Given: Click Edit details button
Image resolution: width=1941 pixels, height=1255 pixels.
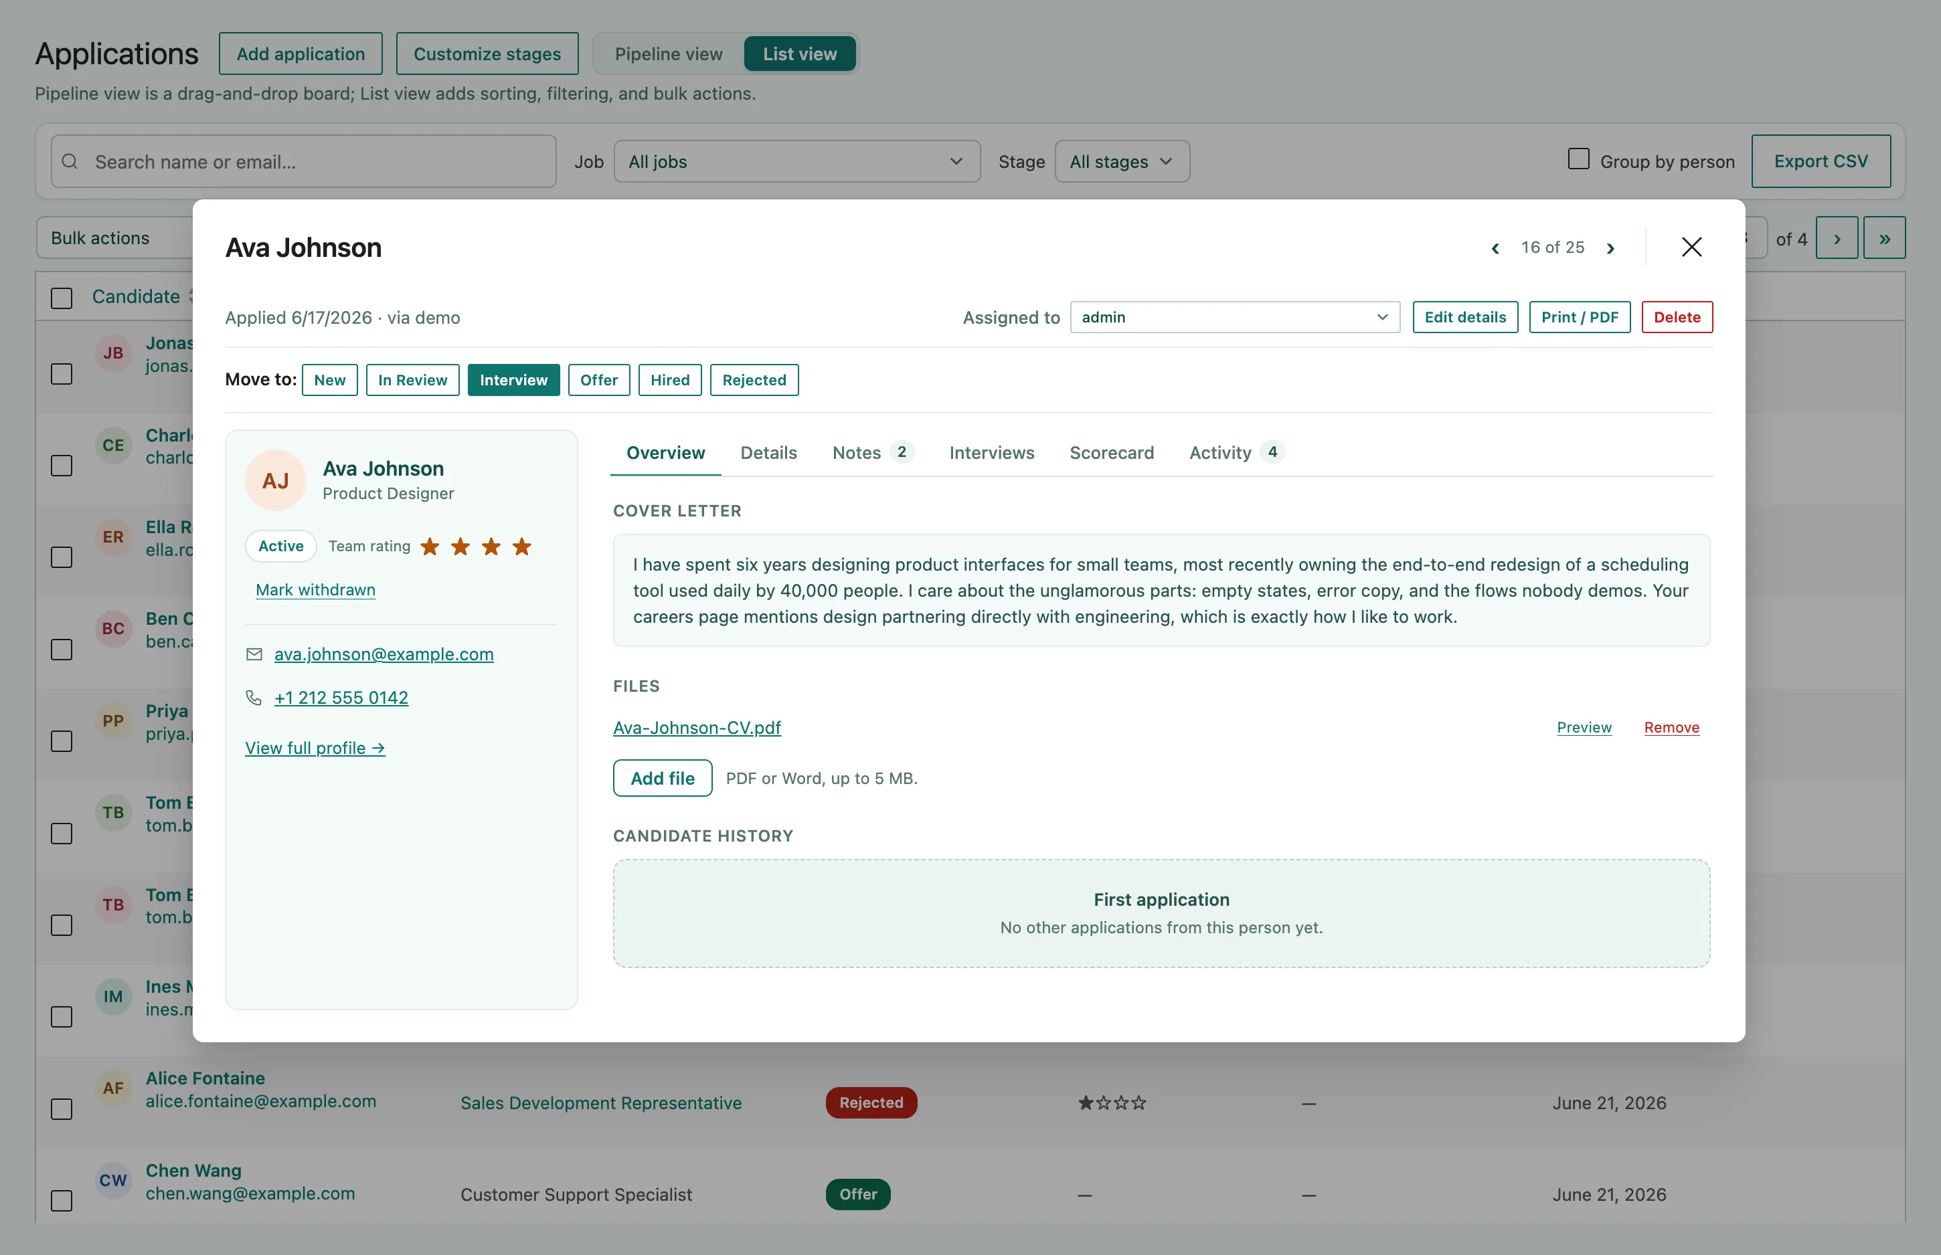Looking at the screenshot, I should click(1465, 317).
